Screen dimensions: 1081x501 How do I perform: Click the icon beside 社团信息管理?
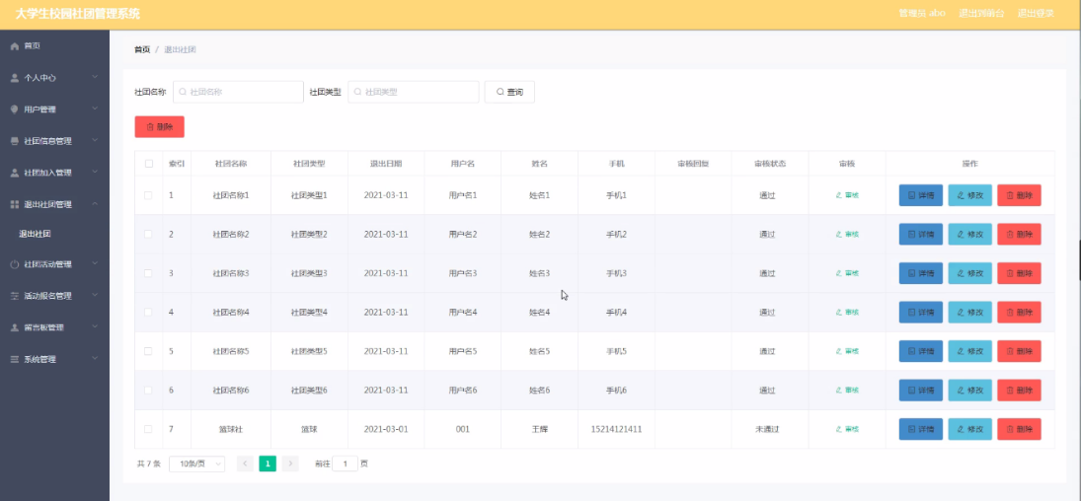(15, 141)
